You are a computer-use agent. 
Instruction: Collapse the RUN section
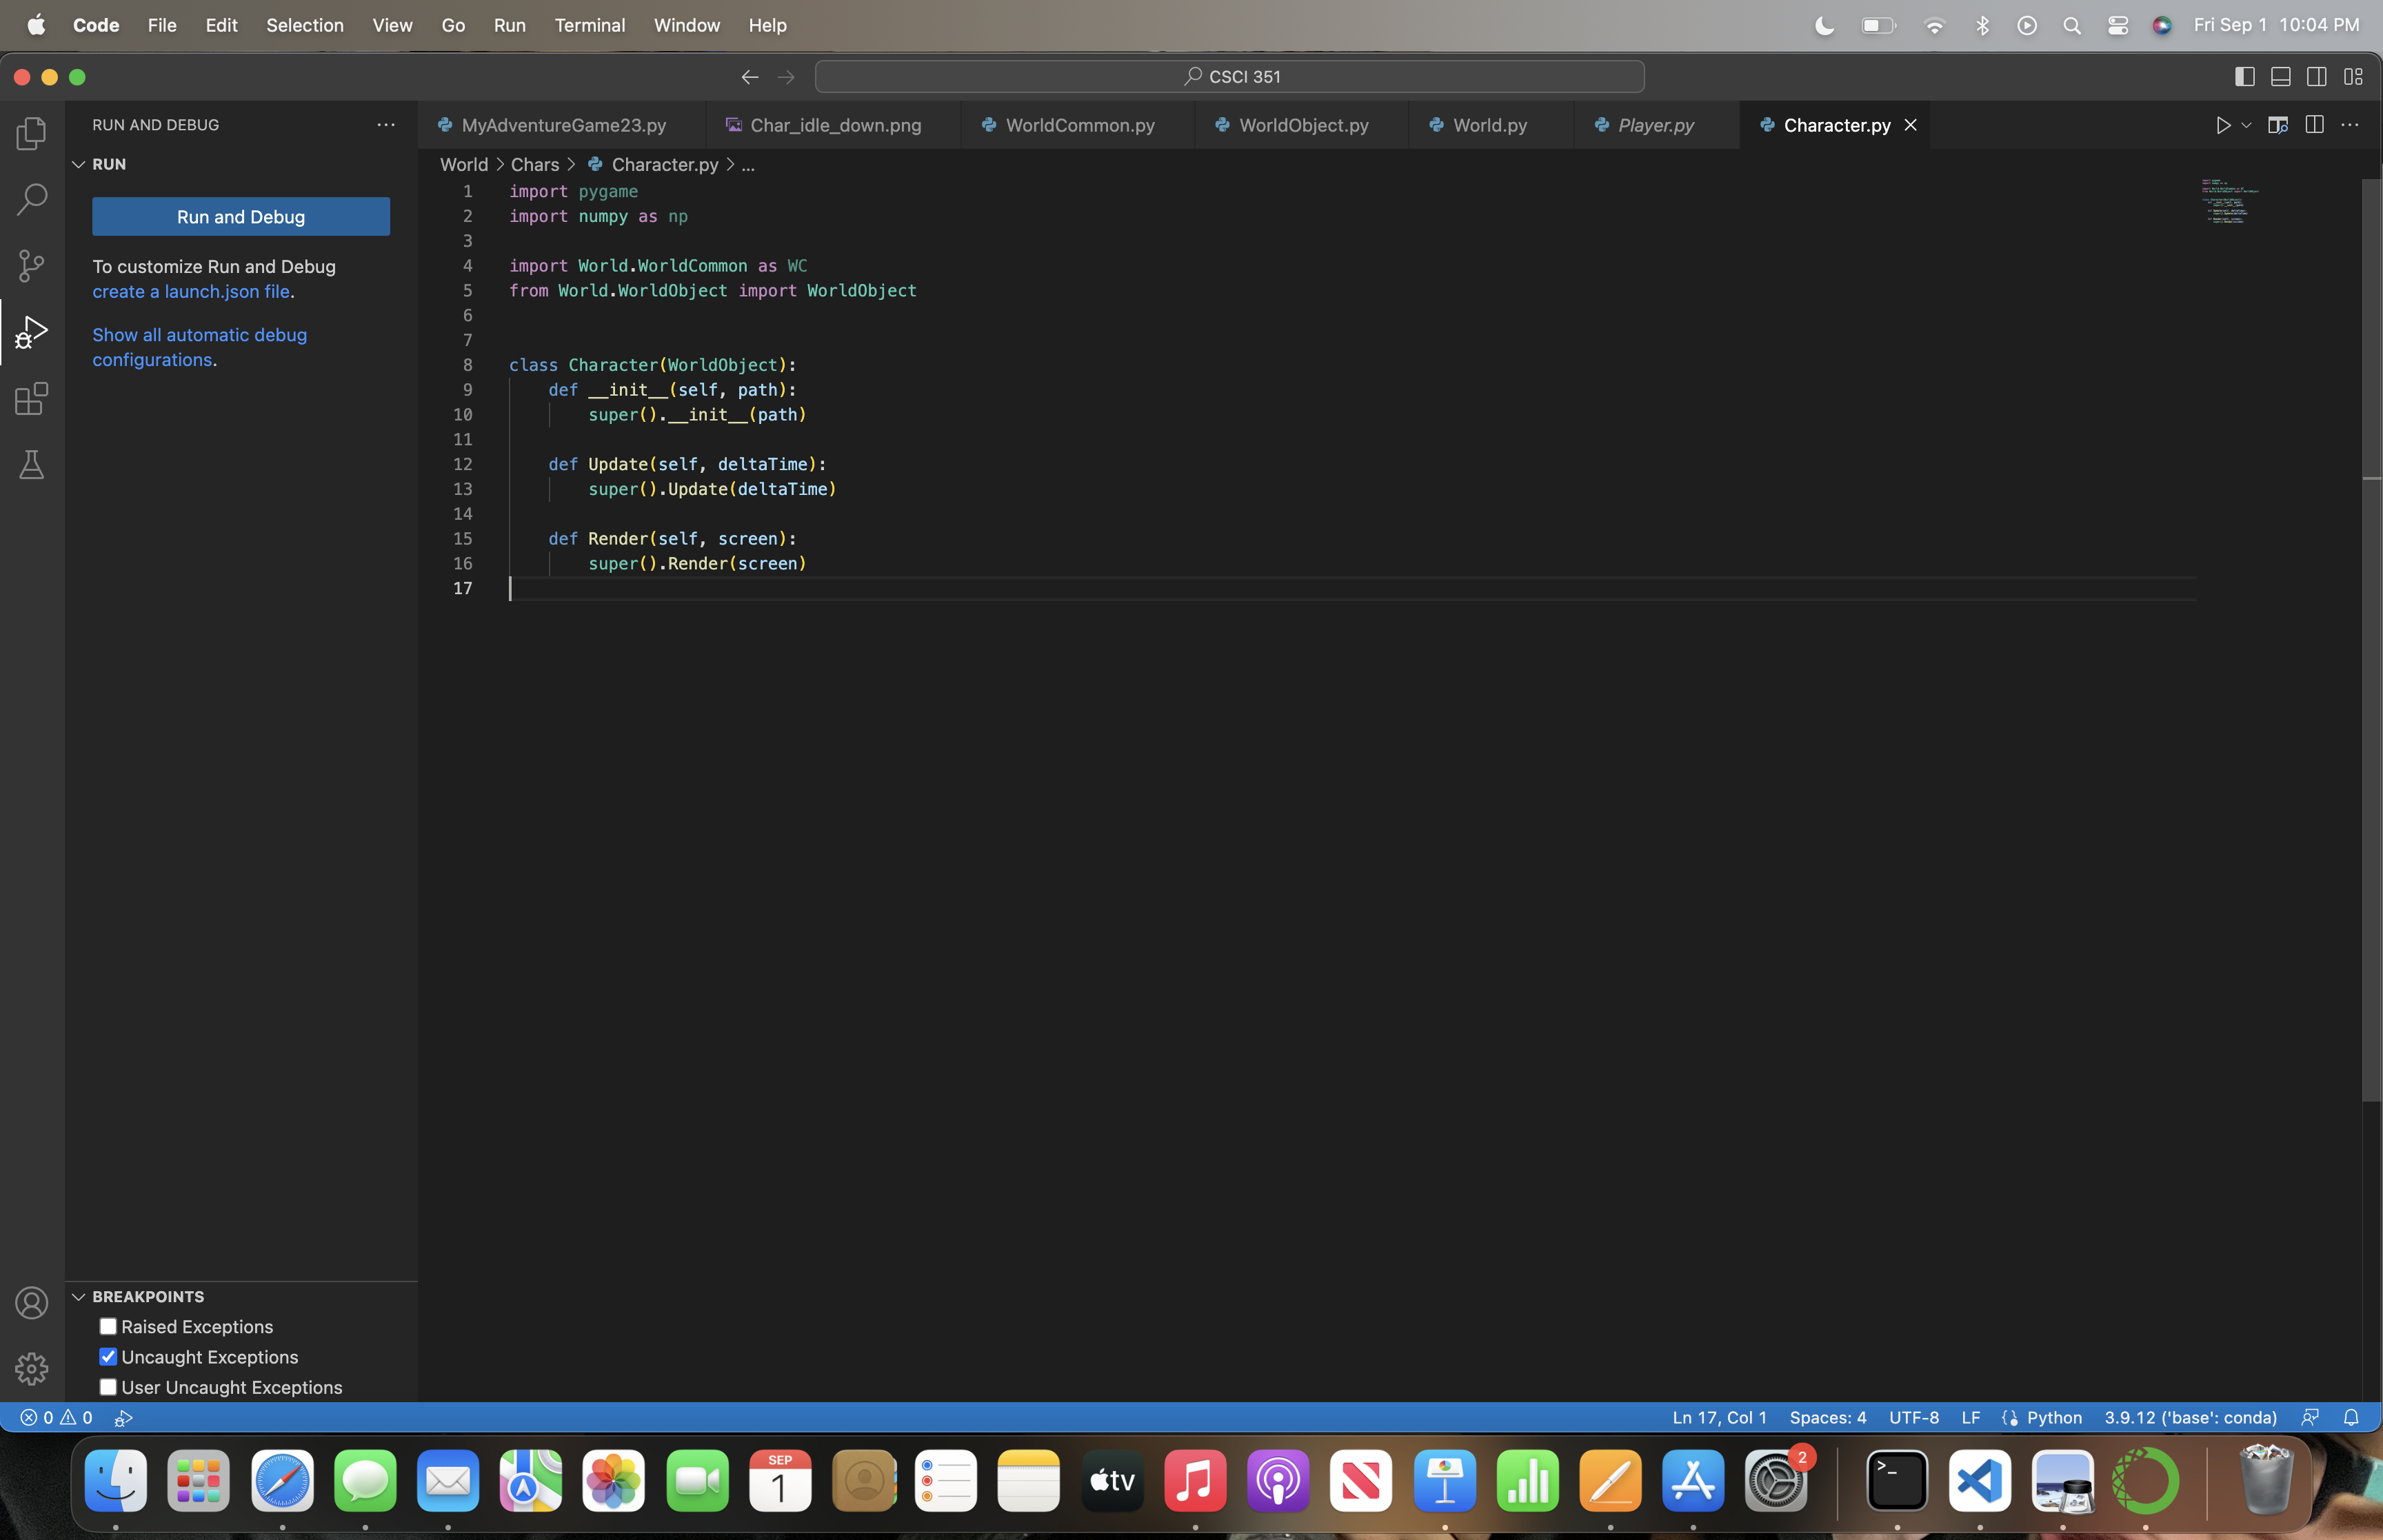click(79, 164)
